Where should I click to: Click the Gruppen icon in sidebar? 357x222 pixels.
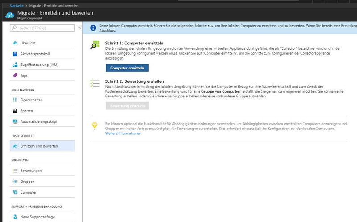point(15,182)
